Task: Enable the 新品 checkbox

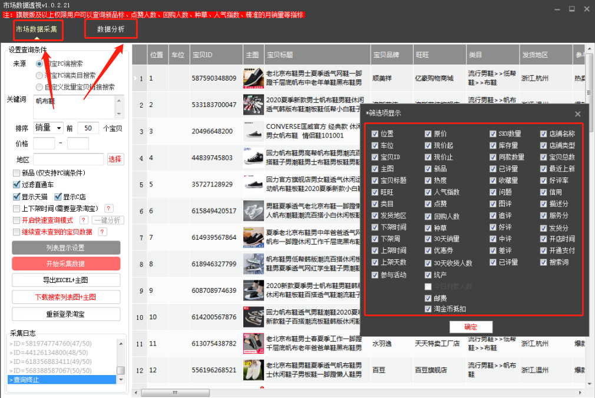Action: click(x=16, y=172)
